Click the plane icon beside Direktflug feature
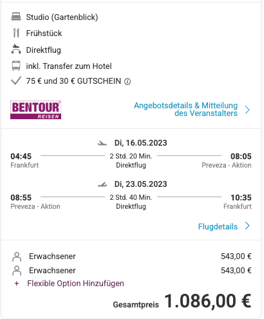Viewport: 264px width, 319px height. coord(16,49)
